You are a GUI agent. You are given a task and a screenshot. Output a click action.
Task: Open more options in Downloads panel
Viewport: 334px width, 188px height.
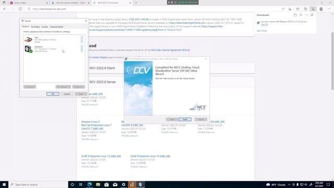pos(306,15)
